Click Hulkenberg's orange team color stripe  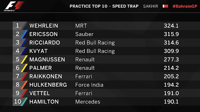pos(25,85)
